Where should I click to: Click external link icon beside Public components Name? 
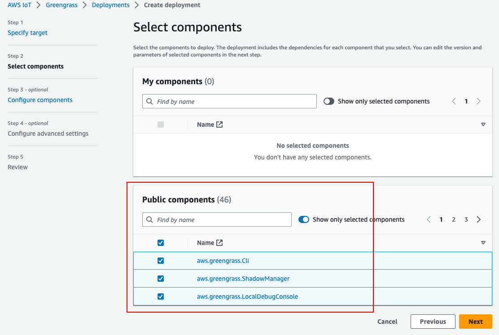point(219,243)
